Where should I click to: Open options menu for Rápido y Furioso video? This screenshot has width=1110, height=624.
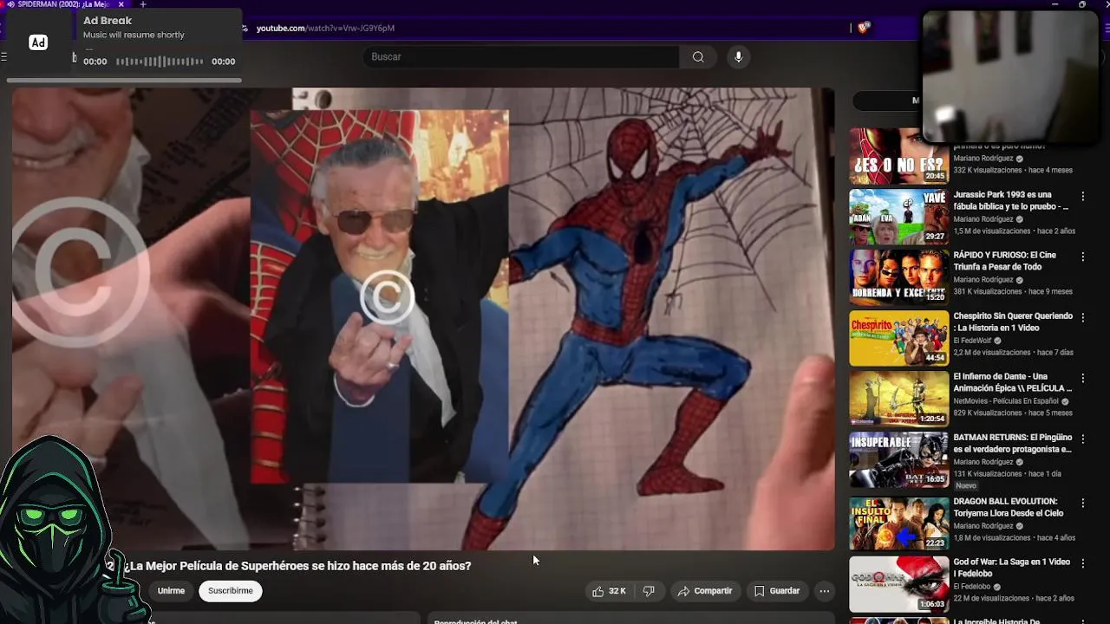pos(1082,257)
